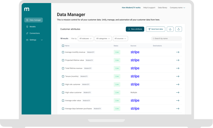The image size is (213, 128).
Task: Check Average monthly revenue row checkbox
Action: coord(63,52)
